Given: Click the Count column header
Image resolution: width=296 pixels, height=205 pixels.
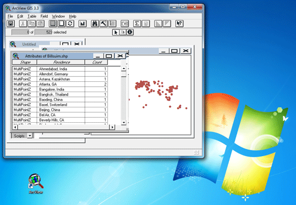Looking at the screenshot, I should (96, 62).
